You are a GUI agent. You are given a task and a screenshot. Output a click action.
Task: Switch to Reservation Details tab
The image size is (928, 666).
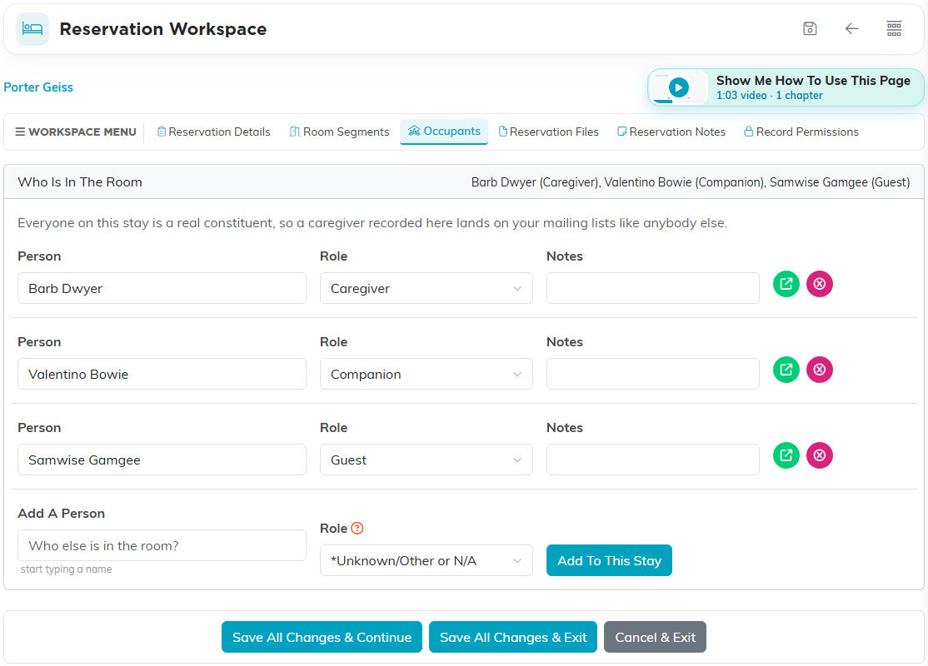coord(213,132)
